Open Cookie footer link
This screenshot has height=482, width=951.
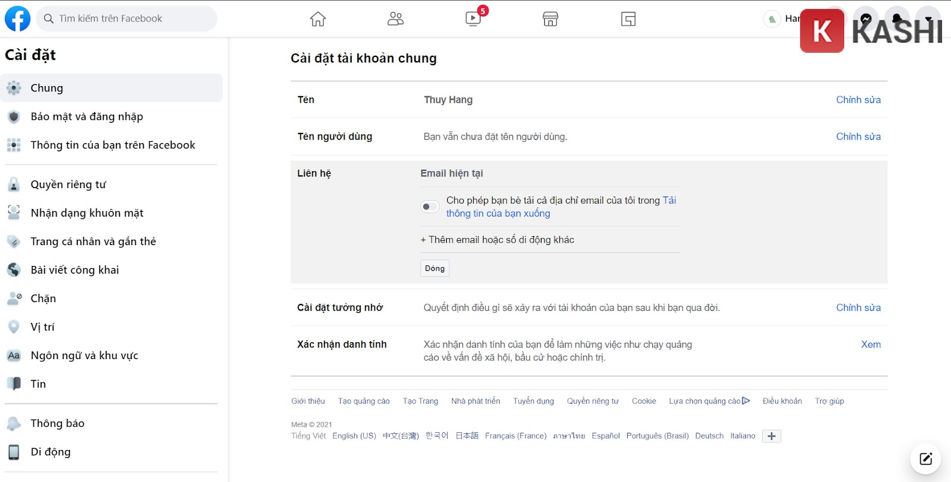coord(644,401)
